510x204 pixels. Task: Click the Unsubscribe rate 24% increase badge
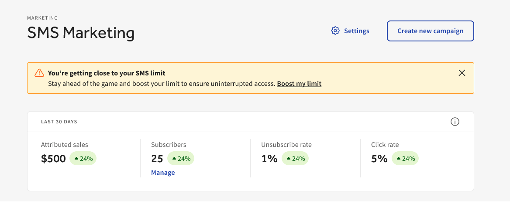pyautogui.click(x=295, y=159)
